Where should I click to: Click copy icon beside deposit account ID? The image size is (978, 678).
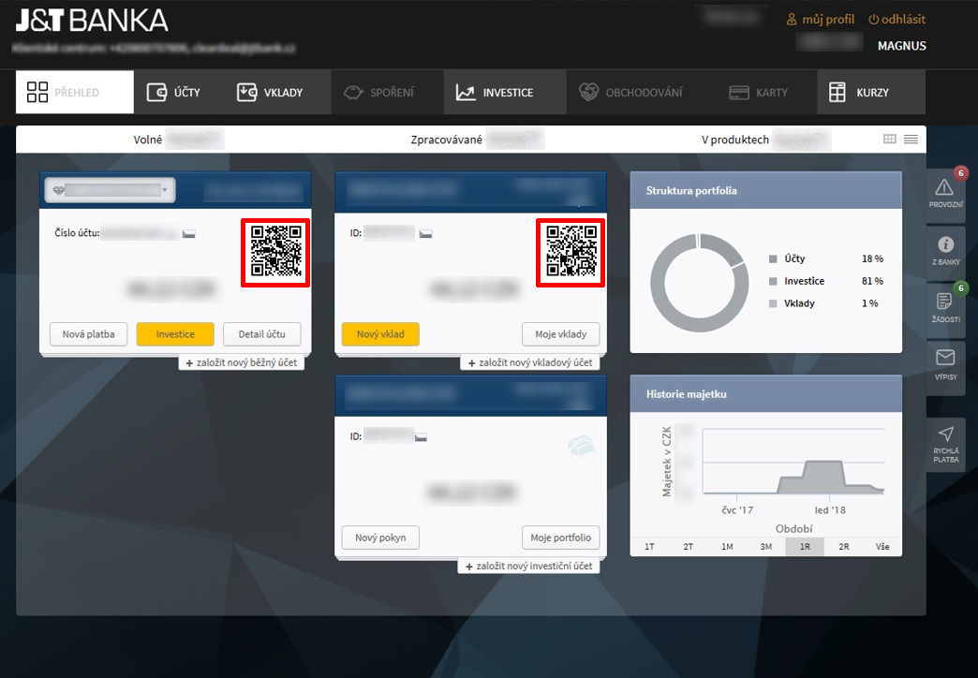pos(425,234)
